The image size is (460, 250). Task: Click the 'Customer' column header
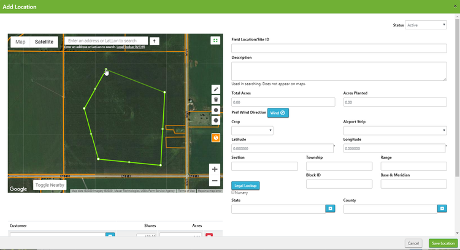point(18,225)
